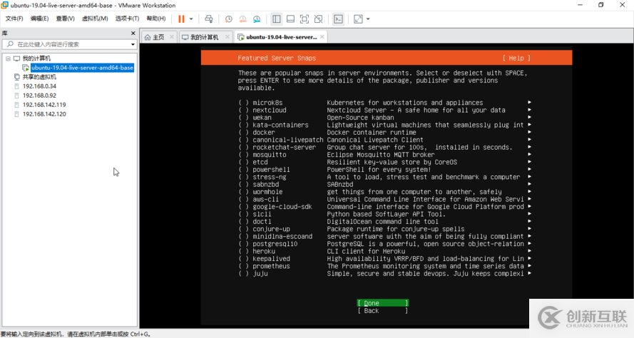Toggle the microk8s snap checkbox
Screen dimensions: 634x338
(x=244, y=103)
